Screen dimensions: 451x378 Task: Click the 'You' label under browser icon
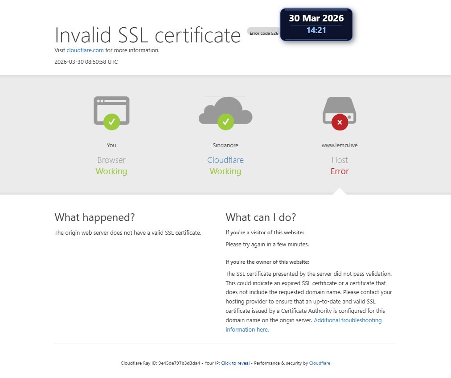coord(111,145)
